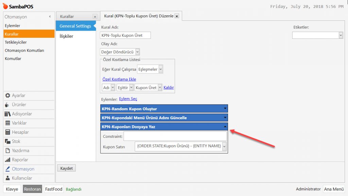The width and height of the screenshot is (348, 196).
Task: Collapse the Otomasyon sidebar panel
Action: (50, 17)
